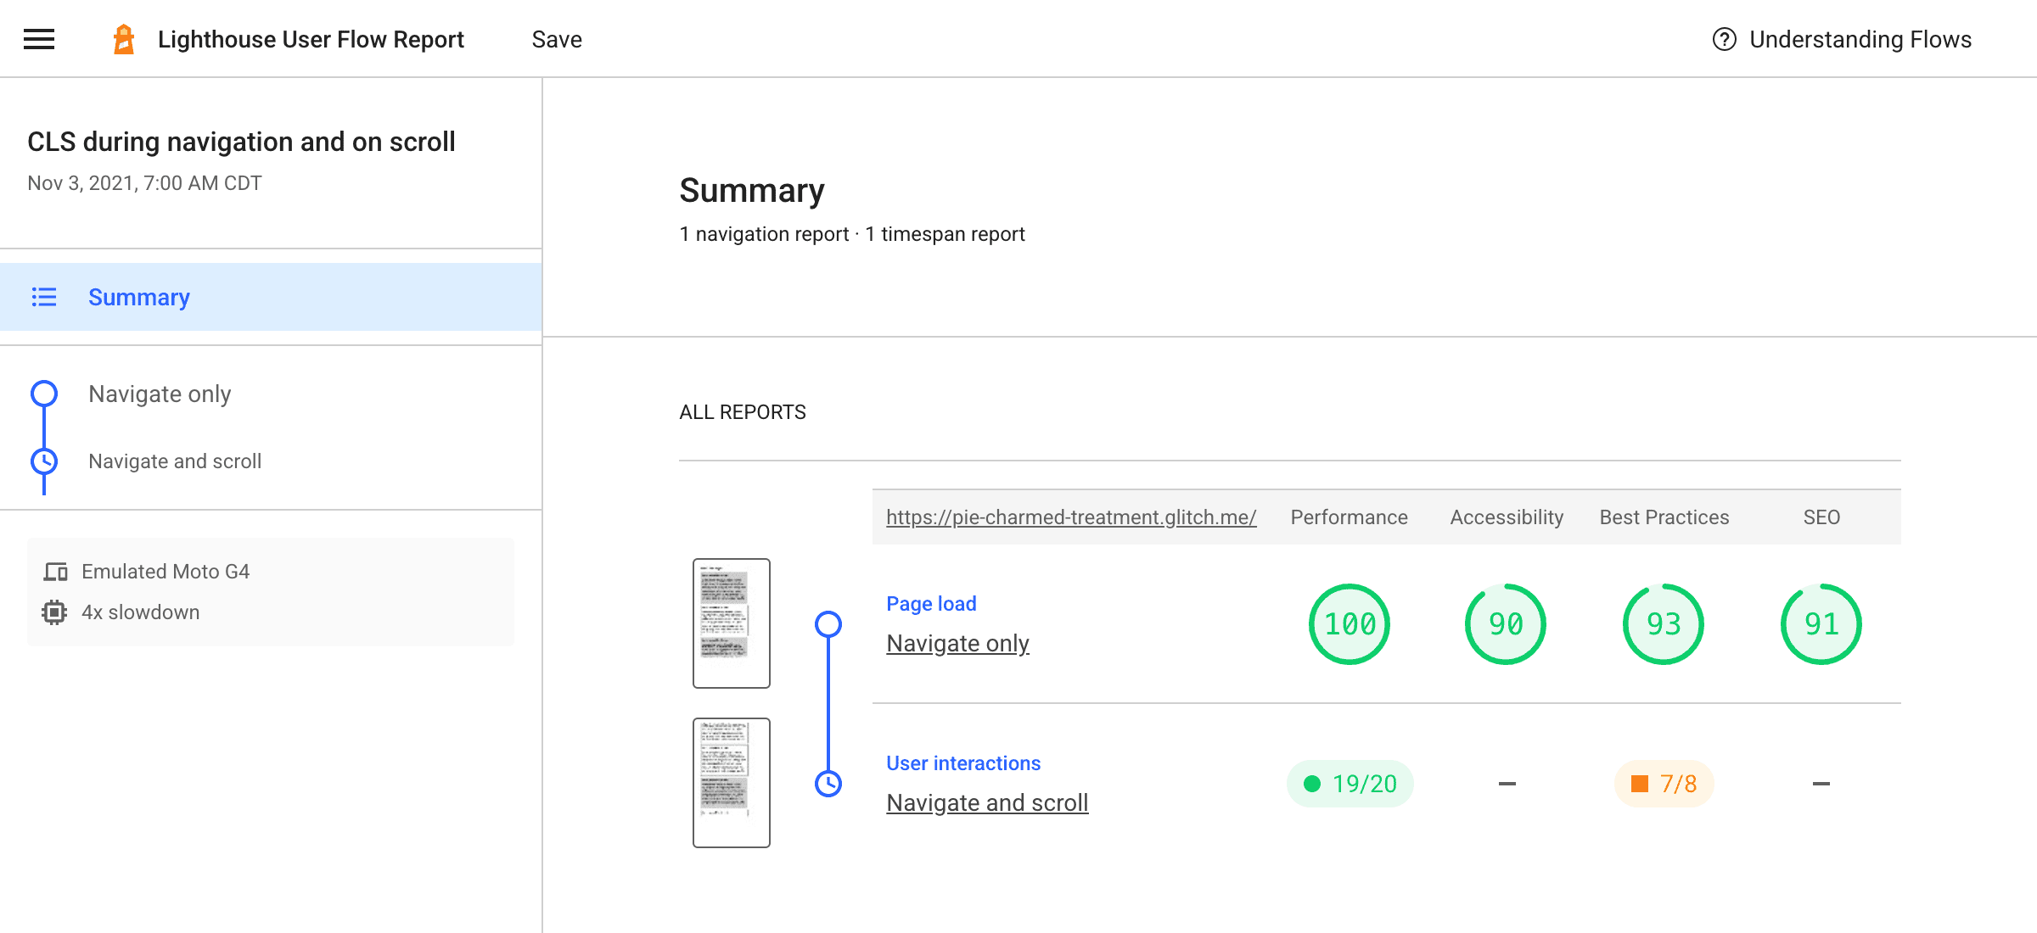This screenshot has height=933, width=2037.
Task: Expand the Navigate and scroll sidebar item
Action: click(x=174, y=461)
